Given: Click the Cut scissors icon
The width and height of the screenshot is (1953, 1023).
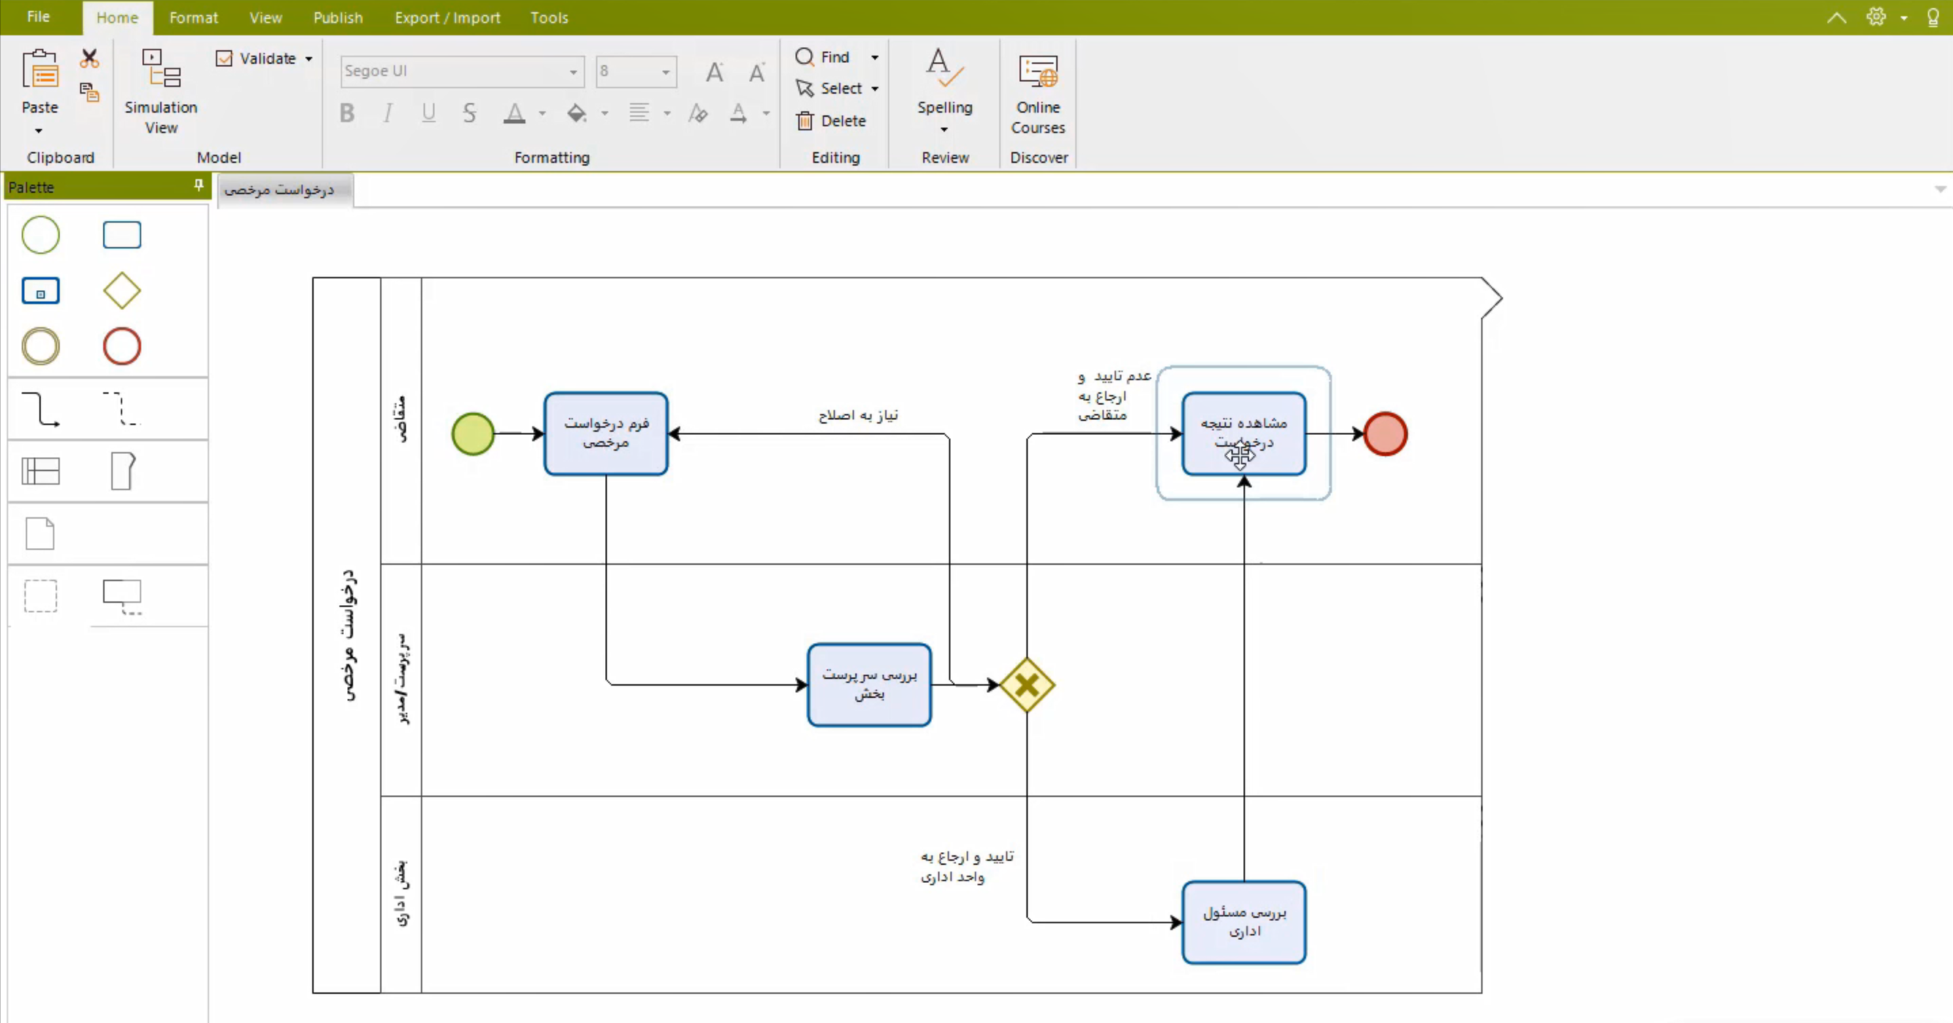Looking at the screenshot, I should click(x=90, y=58).
